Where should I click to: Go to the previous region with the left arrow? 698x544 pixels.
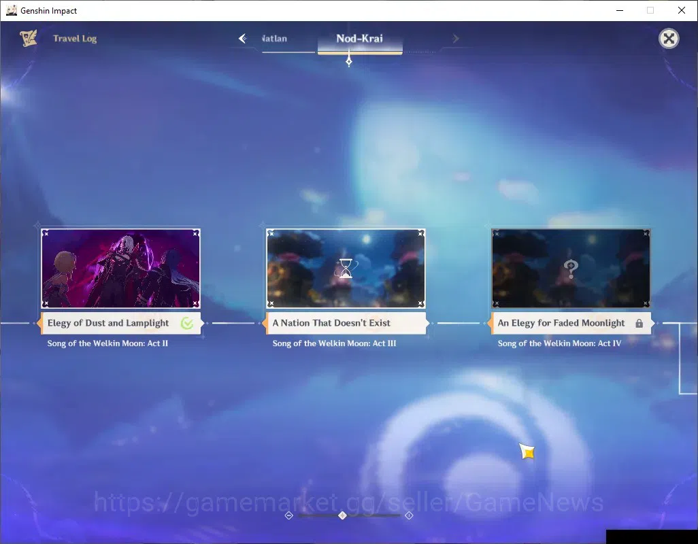[243, 39]
